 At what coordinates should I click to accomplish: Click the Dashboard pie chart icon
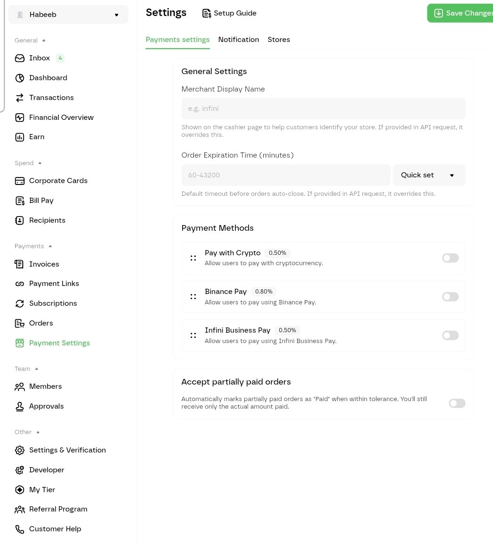tap(20, 78)
